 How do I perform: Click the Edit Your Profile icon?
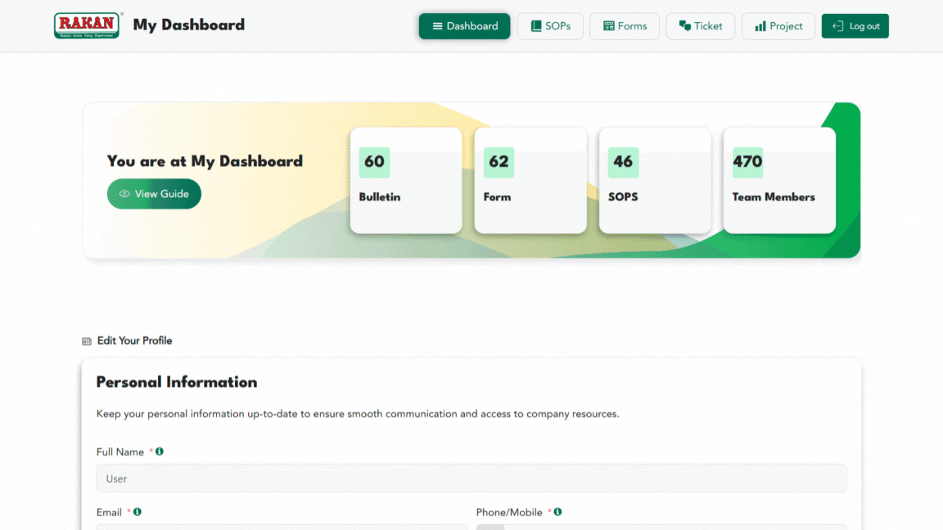click(87, 341)
